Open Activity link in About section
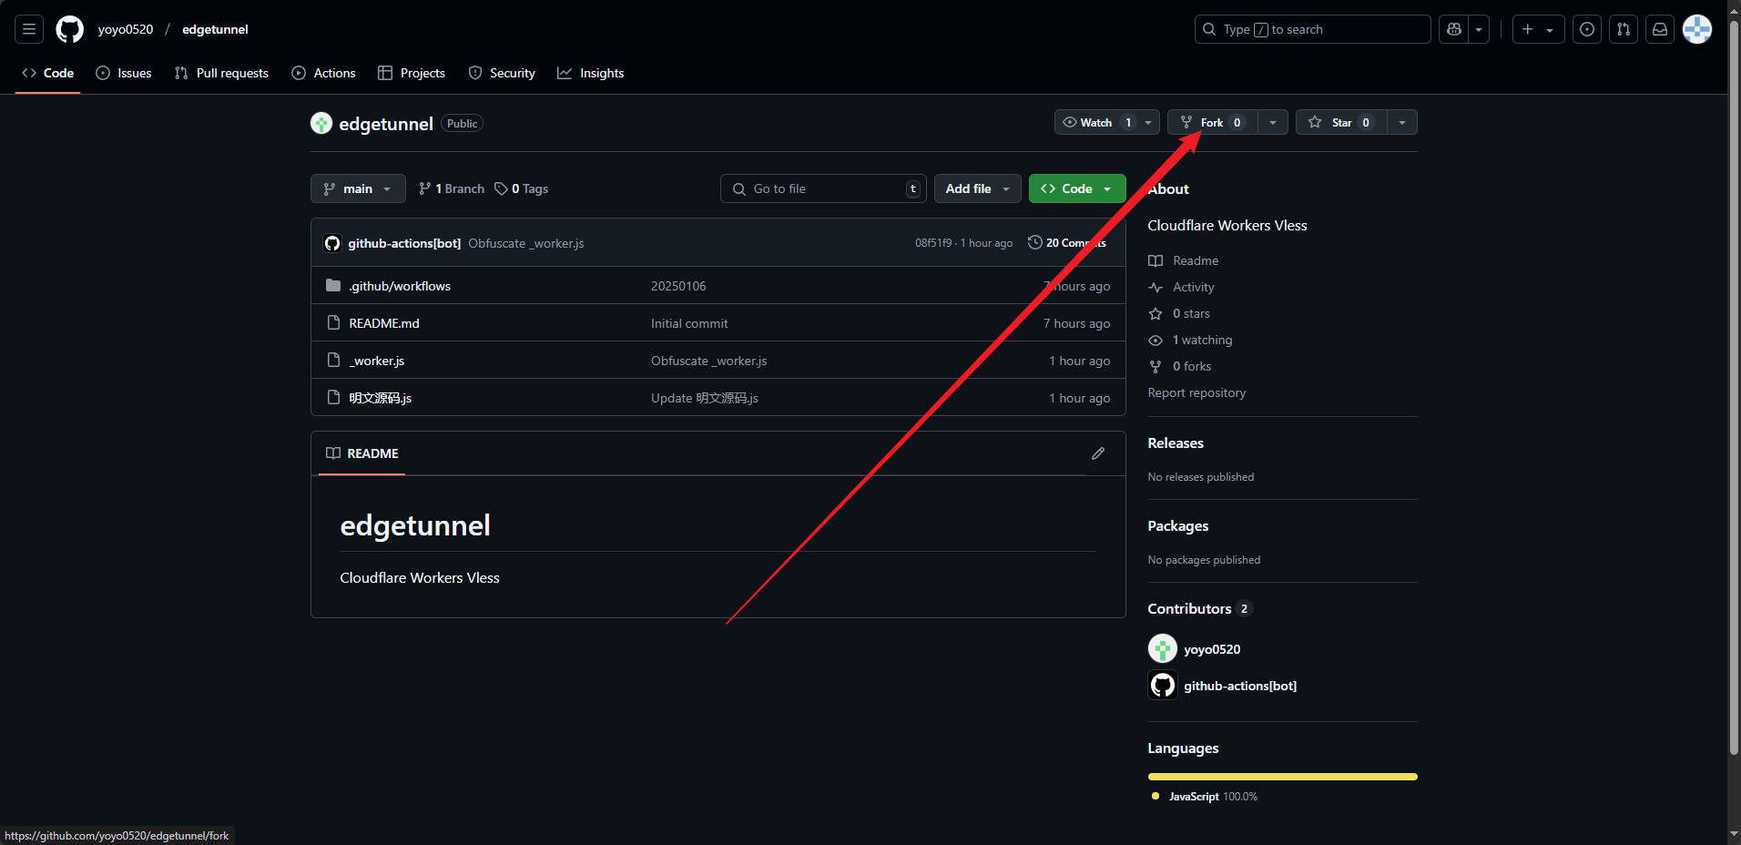The height and width of the screenshot is (845, 1741). coord(1182,287)
